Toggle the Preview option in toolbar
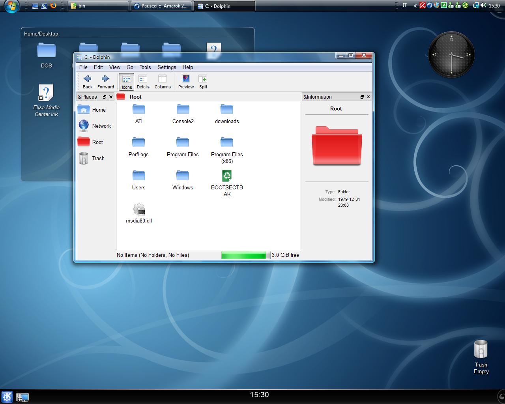 point(186,82)
